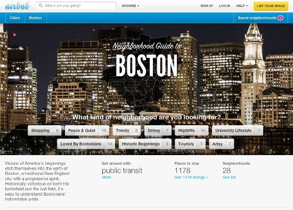Select the Boston tab in the blue bar

[35, 18]
